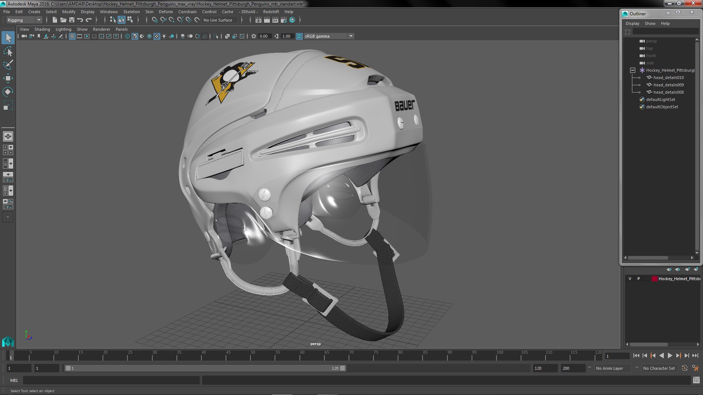Image resolution: width=703 pixels, height=395 pixels.
Task: Redo the last action
Action: click(x=89, y=20)
